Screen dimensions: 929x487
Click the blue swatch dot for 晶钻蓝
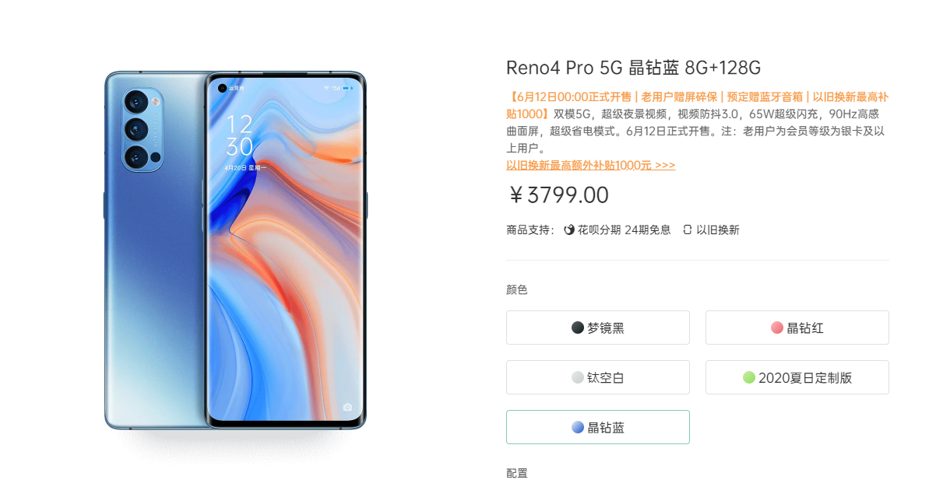[x=578, y=427]
